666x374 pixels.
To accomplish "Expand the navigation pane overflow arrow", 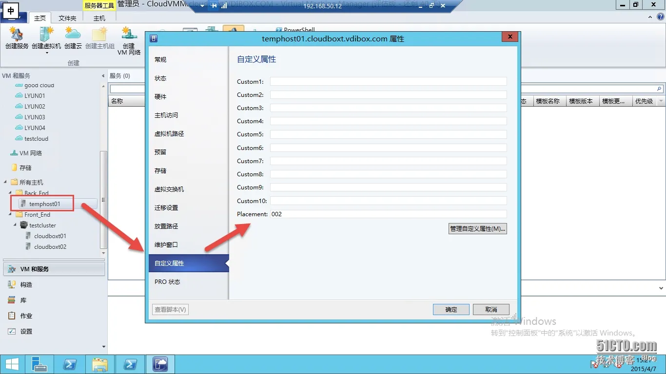I will pos(103,347).
